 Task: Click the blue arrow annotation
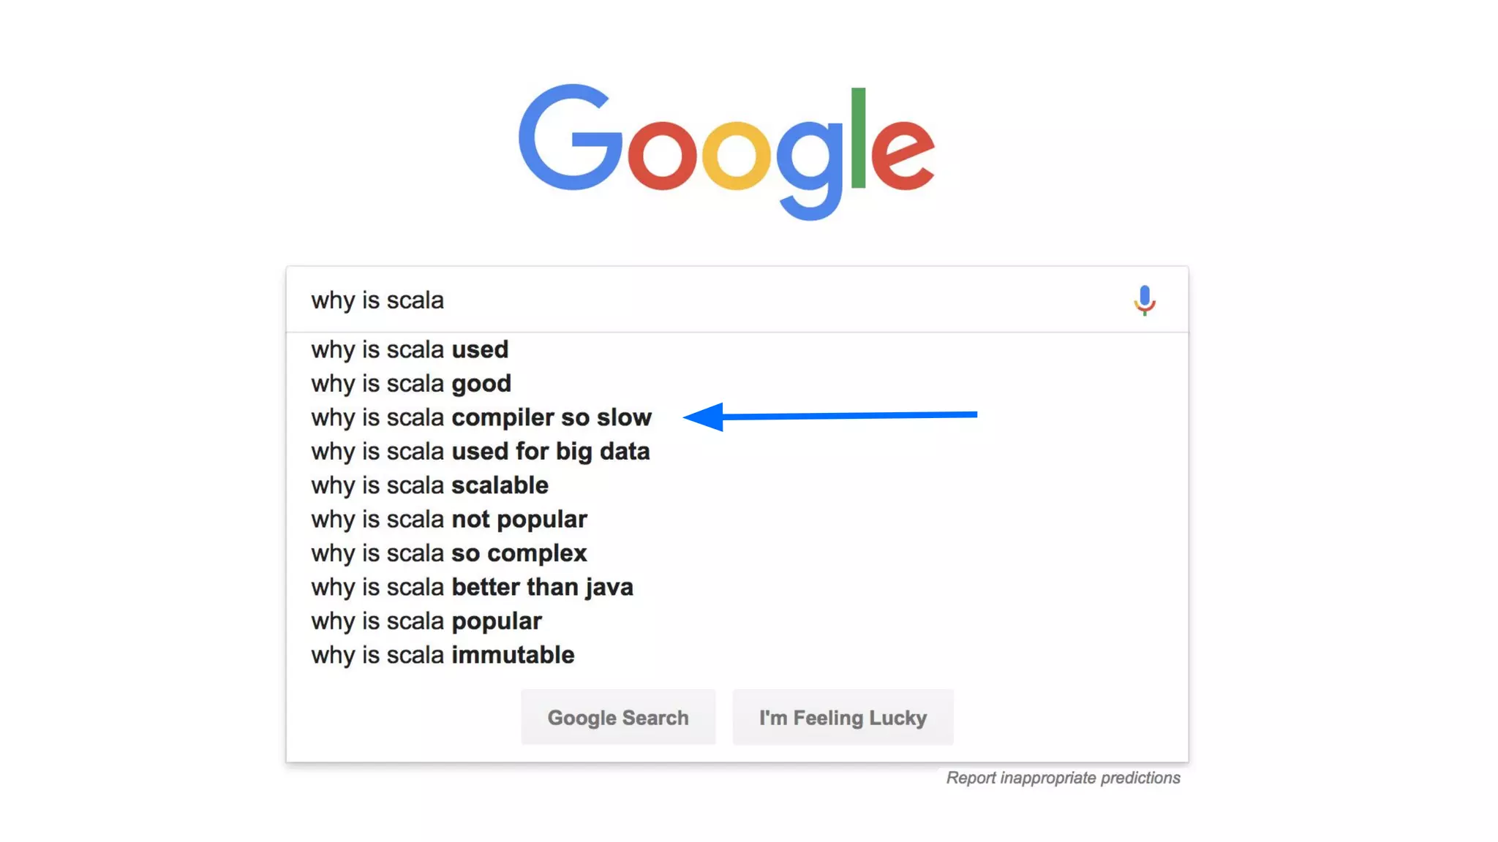[x=830, y=416]
